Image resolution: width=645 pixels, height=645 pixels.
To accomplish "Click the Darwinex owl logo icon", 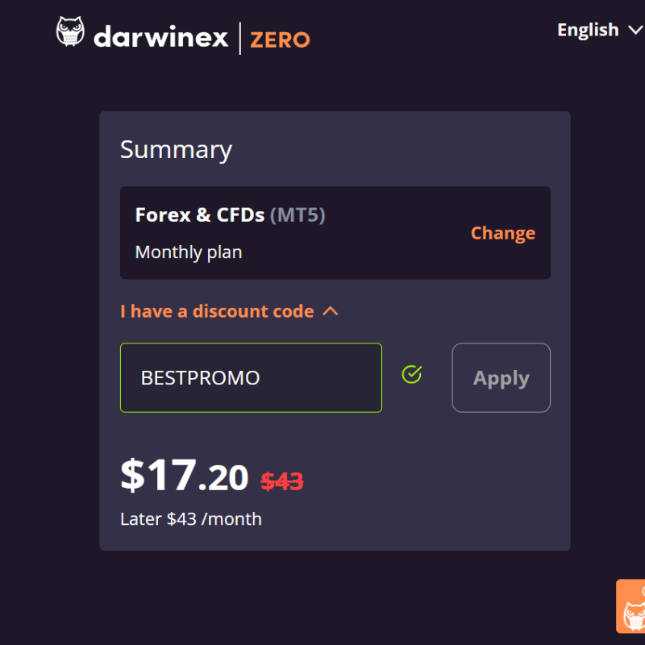I will pos(70,31).
